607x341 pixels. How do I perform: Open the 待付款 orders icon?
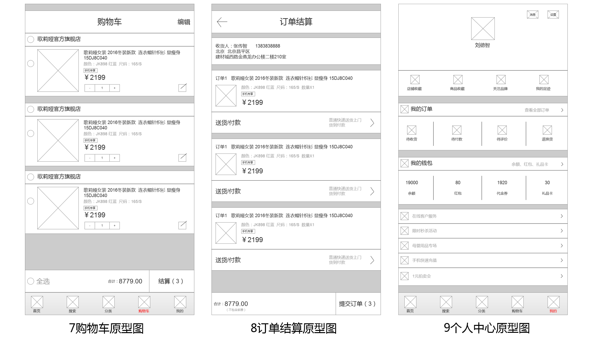coord(457,130)
